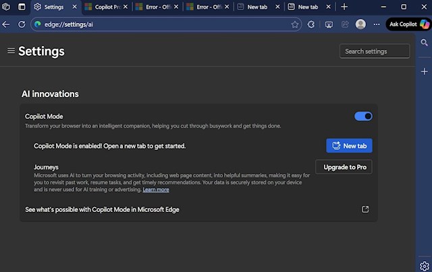Image resolution: width=432 pixels, height=272 pixels.
Task: Click the Ask Copilot button
Action: click(408, 24)
